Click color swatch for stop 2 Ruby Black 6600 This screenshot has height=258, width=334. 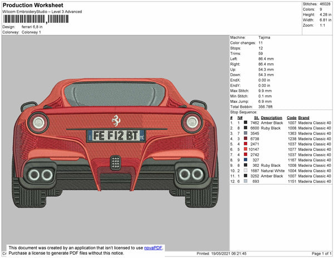tap(245, 128)
